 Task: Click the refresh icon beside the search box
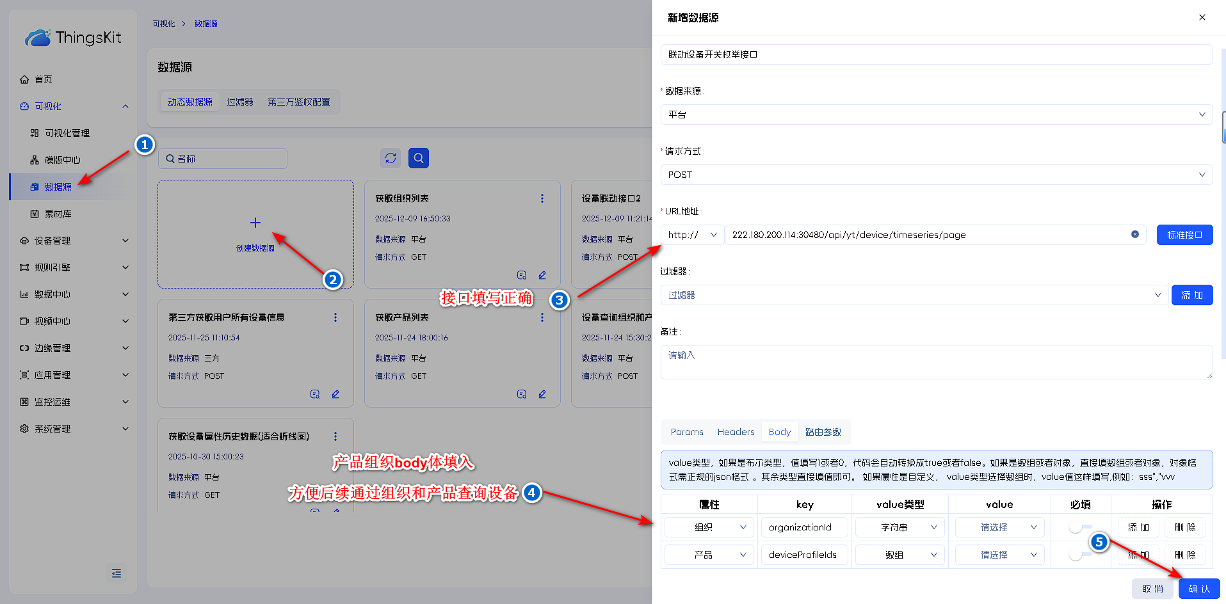pos(391,158)
